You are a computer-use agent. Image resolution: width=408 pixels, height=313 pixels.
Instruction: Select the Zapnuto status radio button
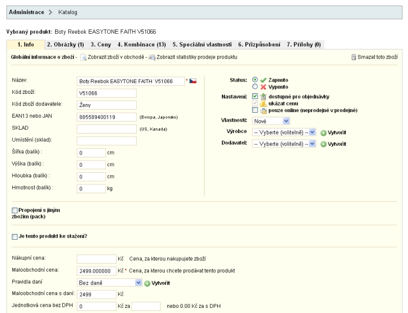coord(255,81)
